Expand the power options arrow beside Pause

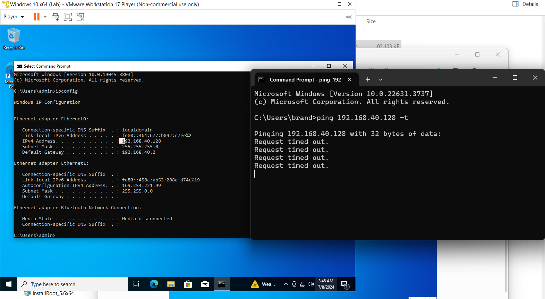(x=45, y=17)
